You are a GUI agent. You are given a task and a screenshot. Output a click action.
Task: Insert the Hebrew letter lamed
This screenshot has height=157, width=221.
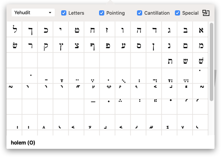click(14, 29)
